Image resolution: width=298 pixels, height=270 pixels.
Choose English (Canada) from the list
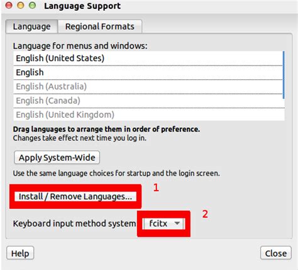pos(148,101)
